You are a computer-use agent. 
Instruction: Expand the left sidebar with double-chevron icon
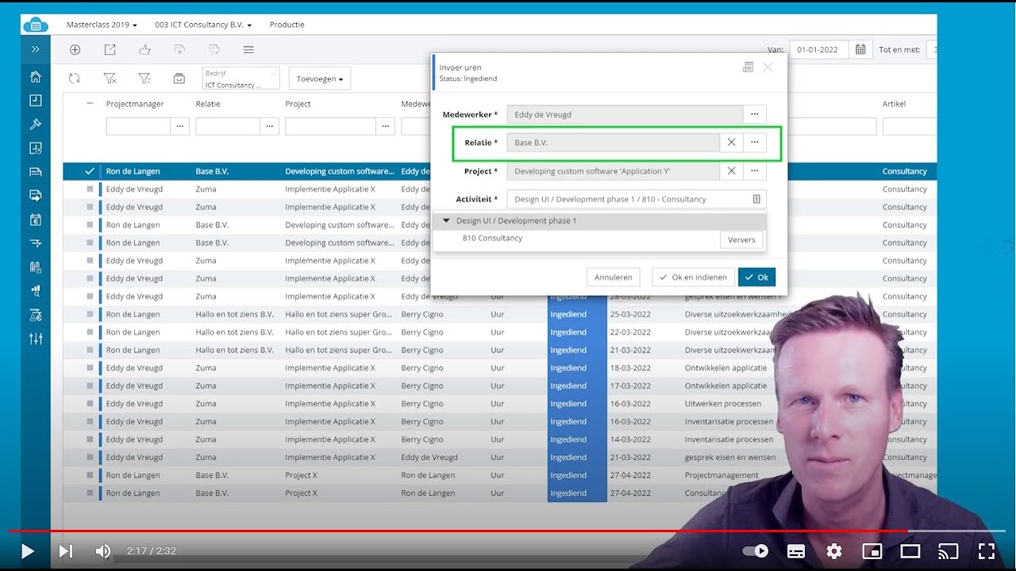point(35,49)
